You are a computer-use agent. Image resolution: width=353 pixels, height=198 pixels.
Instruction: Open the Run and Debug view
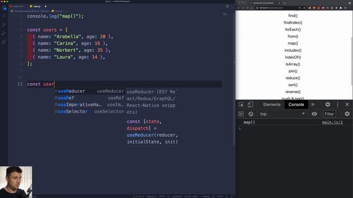point(4,33)
